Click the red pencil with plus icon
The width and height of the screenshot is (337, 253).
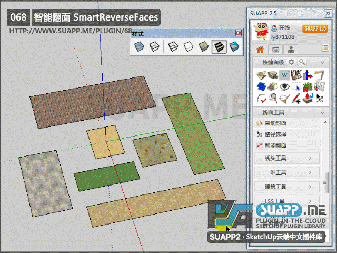coord(296,98)
